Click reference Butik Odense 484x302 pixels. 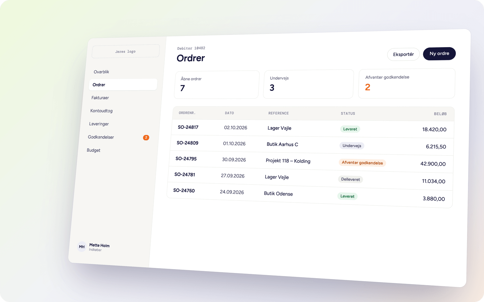coord(278,194)
